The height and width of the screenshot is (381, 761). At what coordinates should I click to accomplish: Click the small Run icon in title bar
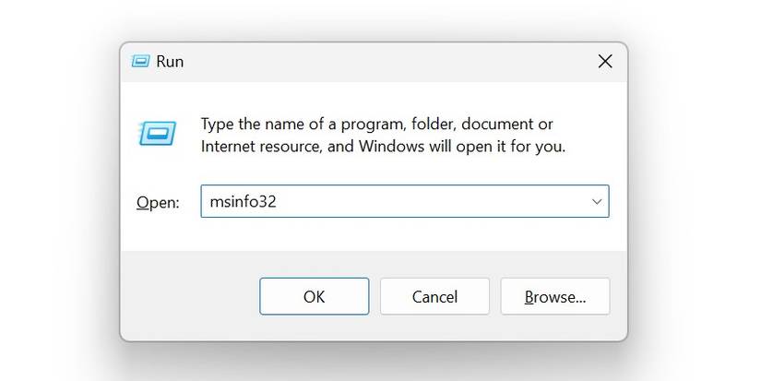[139, 62]
